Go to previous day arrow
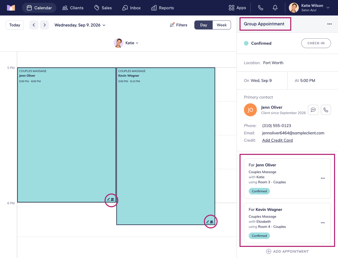Image resolution: width=338 pixels, height=258 pixels. point(34,25)
